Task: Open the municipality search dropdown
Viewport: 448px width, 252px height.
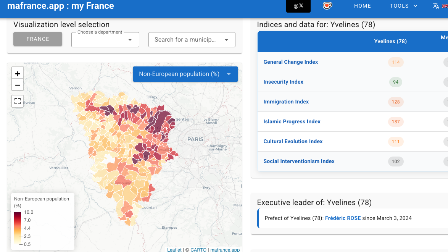Action: 192,40
